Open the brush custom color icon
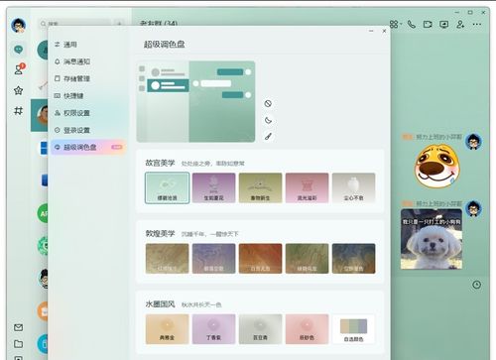The height and width of the screenshot is (360, 496). (268, 136)
